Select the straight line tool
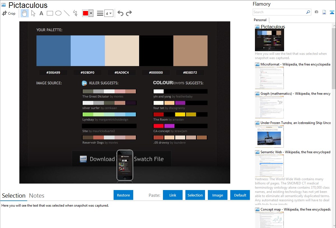This screenshot has height=228, width=336. (67, 13)
